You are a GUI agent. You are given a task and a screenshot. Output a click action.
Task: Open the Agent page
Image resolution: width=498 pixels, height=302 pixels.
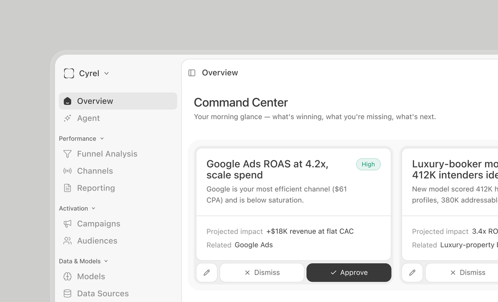[x=118, y=118]
